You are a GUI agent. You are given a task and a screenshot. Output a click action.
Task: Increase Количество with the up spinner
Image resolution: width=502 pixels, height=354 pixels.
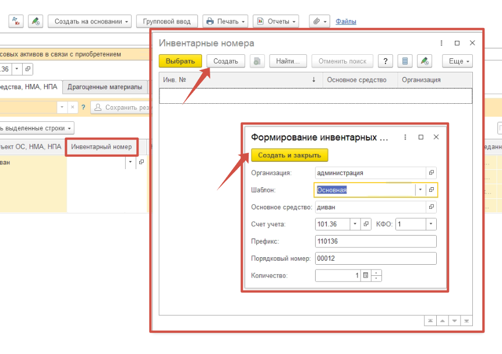376,273
